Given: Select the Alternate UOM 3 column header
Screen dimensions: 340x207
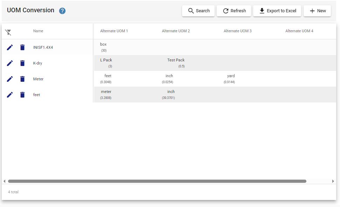Looking at the screenshot, I should pos(237,31).
